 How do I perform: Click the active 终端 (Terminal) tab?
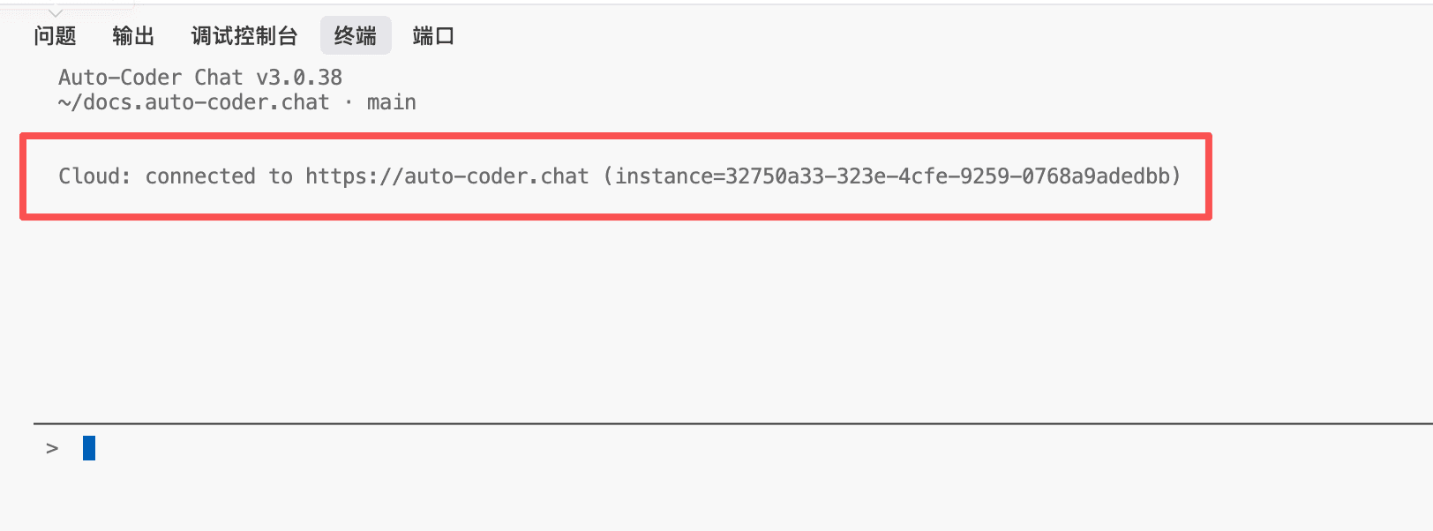pos(356,36)
